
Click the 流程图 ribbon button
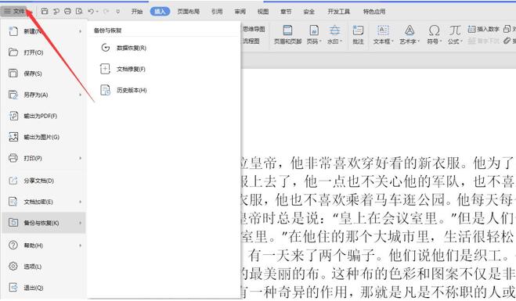click(x=251, y=41)
